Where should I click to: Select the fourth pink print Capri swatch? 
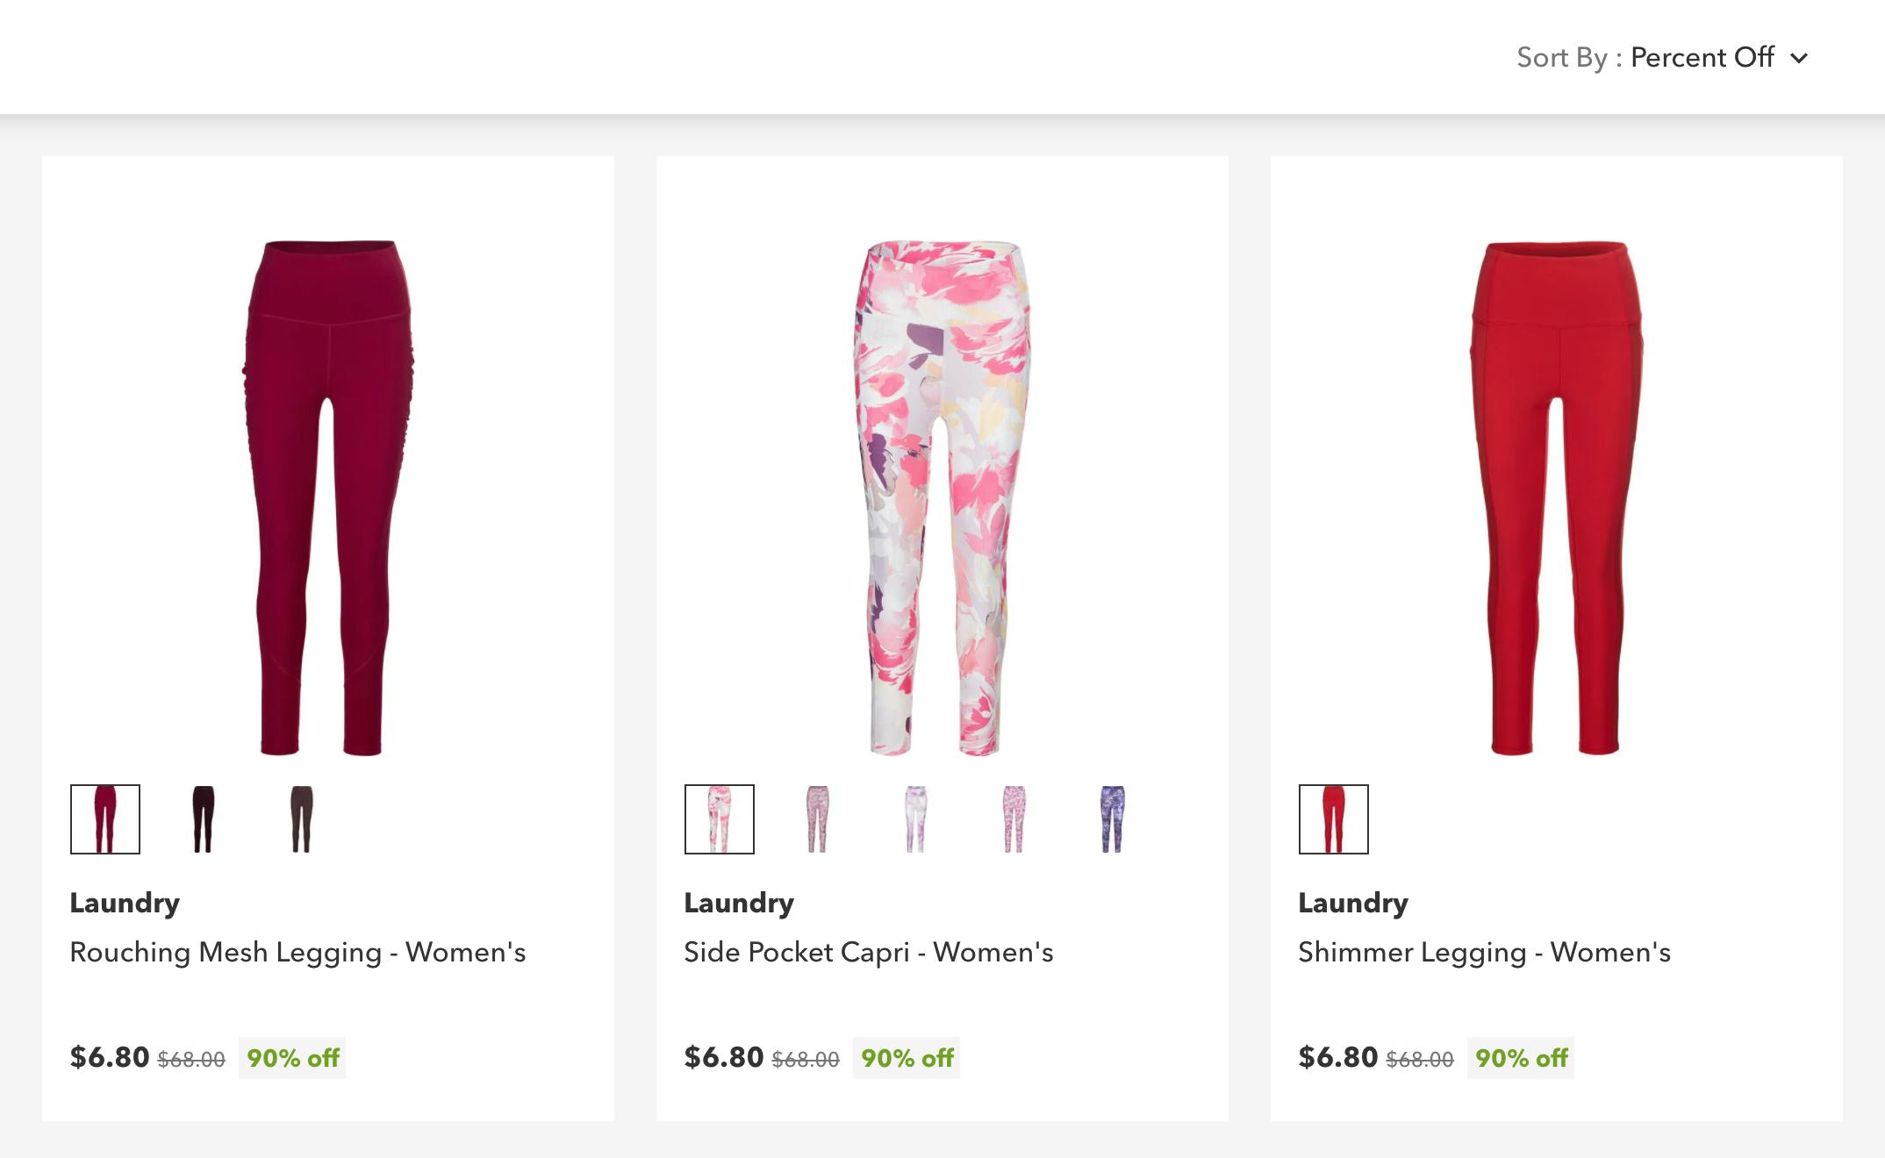[1014, 819]
